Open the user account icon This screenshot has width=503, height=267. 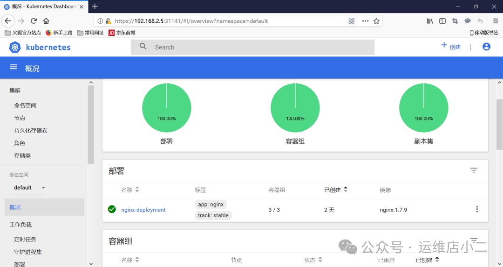(486, 47)
